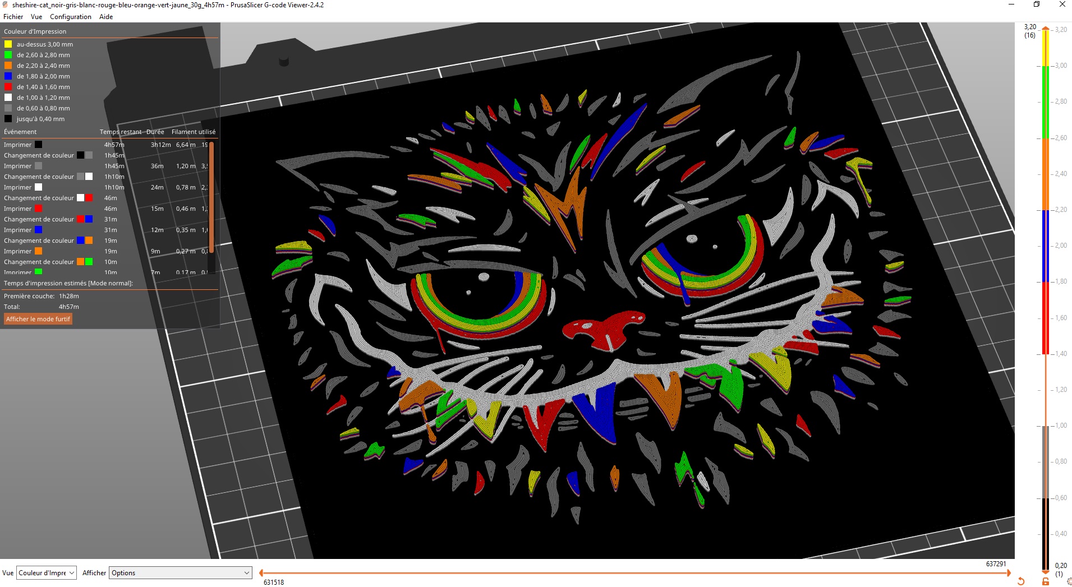This screenshot has width=1072, height=587.
Task: Click the left thumb of horizontal slider
Action: point(261,573)
